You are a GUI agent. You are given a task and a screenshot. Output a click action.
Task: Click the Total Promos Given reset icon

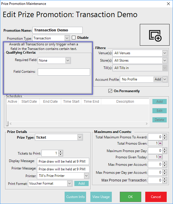pos(160,144)
